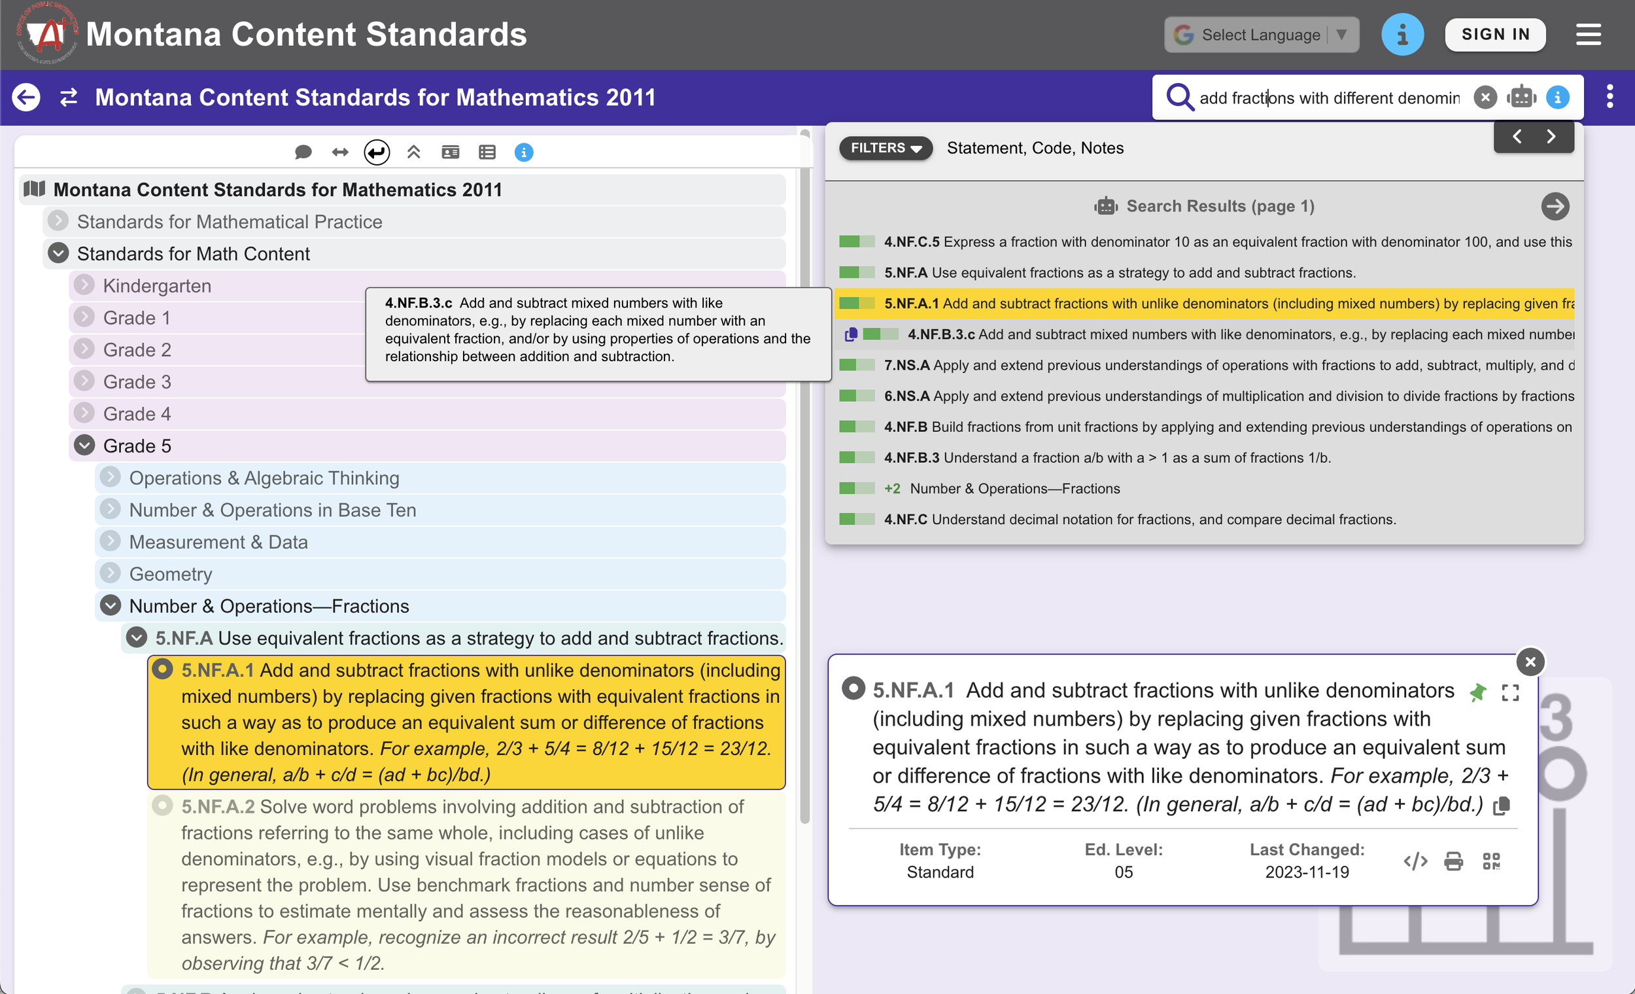1635x994 pixels.
Task: Click next result chevron button
Action: click(1551, 137)
